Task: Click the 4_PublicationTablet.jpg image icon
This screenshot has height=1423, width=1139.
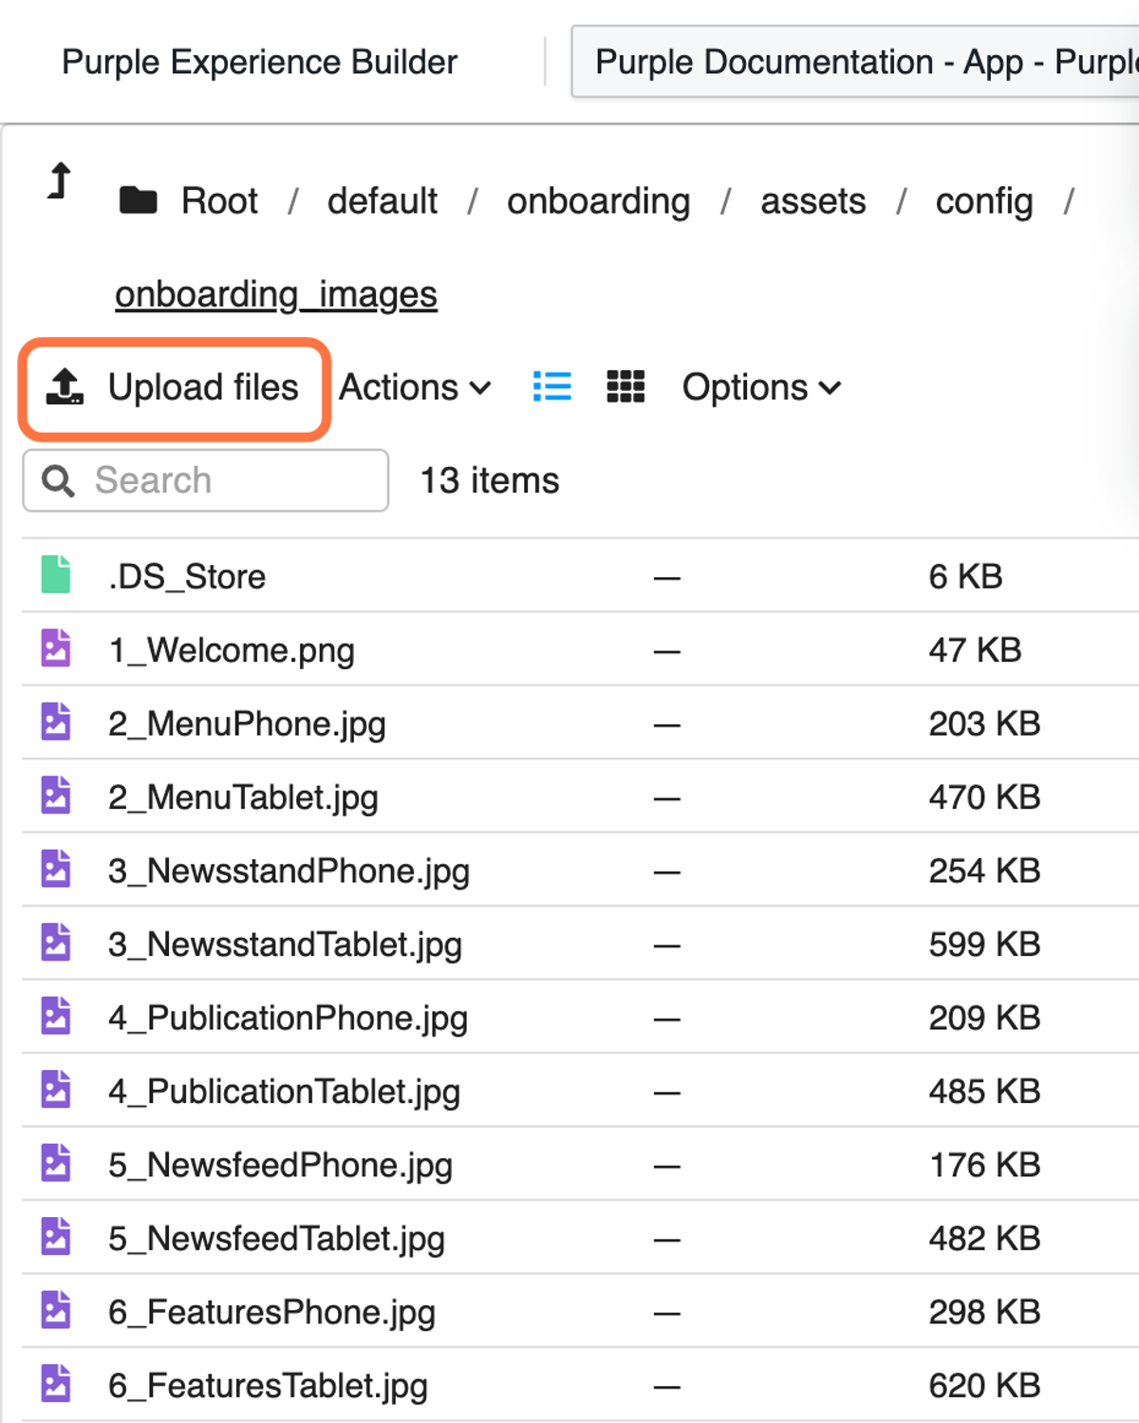Action: 56,1090
